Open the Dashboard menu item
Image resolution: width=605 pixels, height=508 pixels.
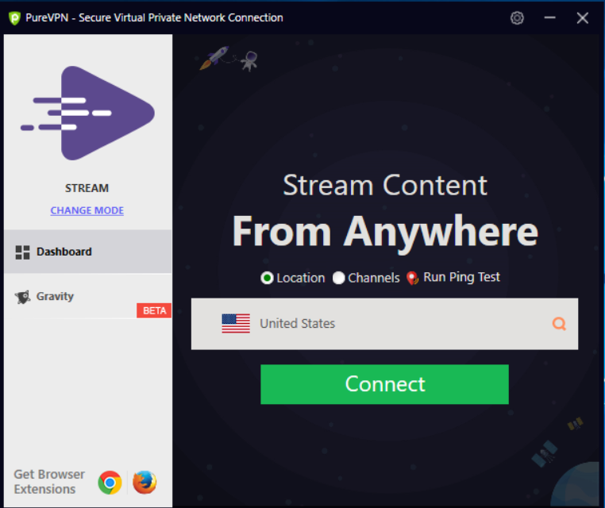[88, 252]
